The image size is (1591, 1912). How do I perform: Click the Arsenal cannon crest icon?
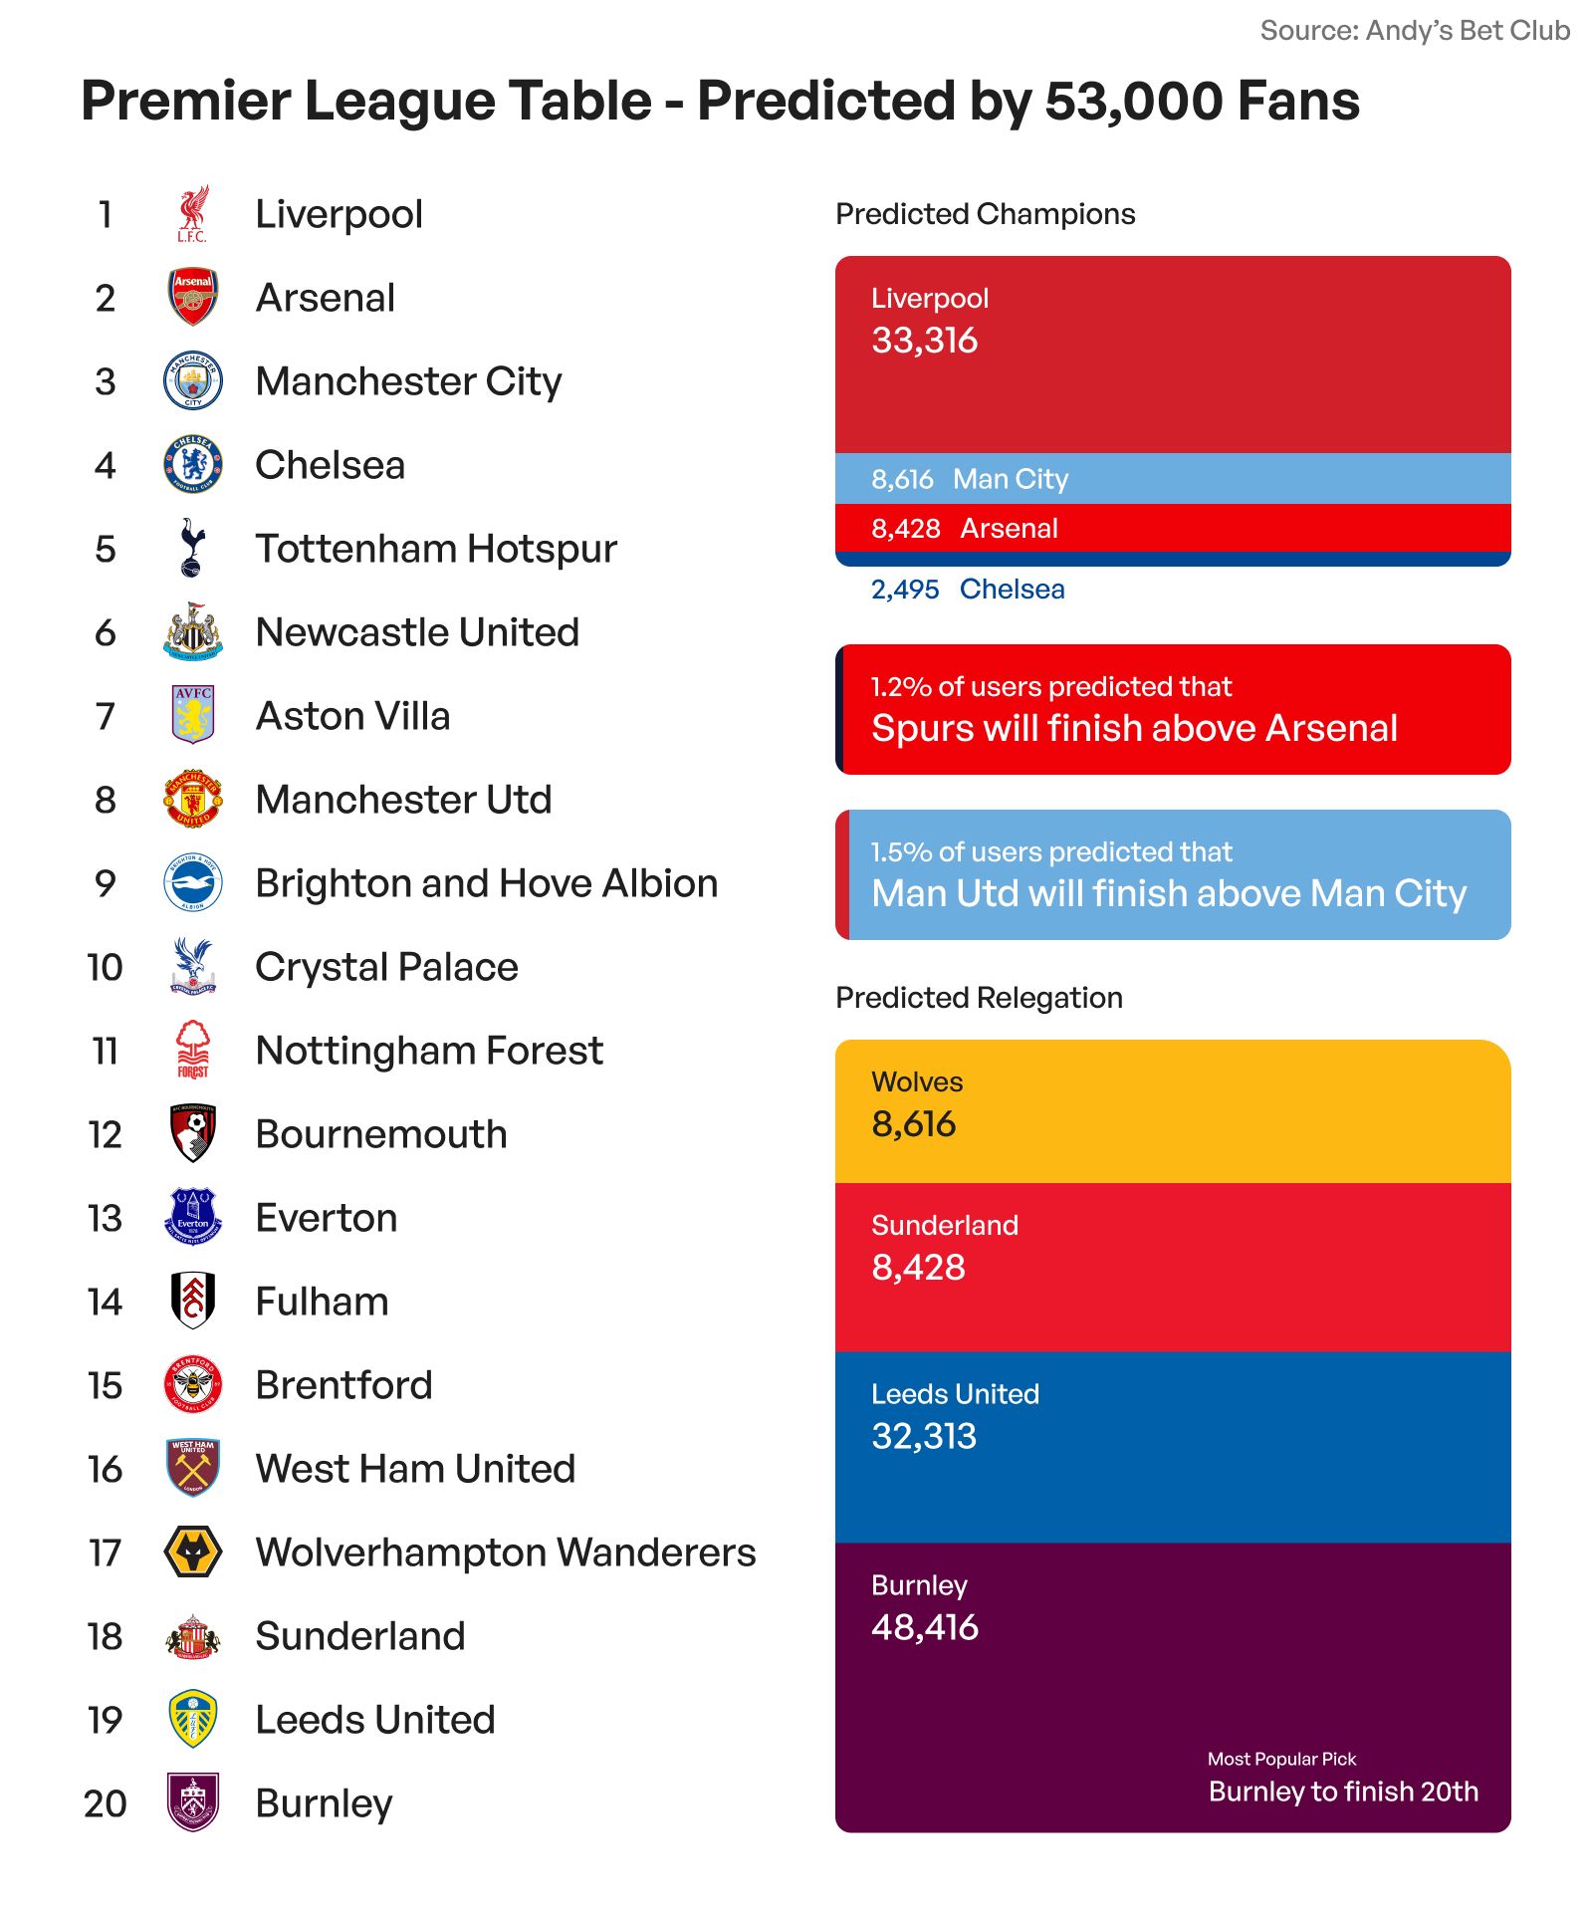tap(192, 297)
